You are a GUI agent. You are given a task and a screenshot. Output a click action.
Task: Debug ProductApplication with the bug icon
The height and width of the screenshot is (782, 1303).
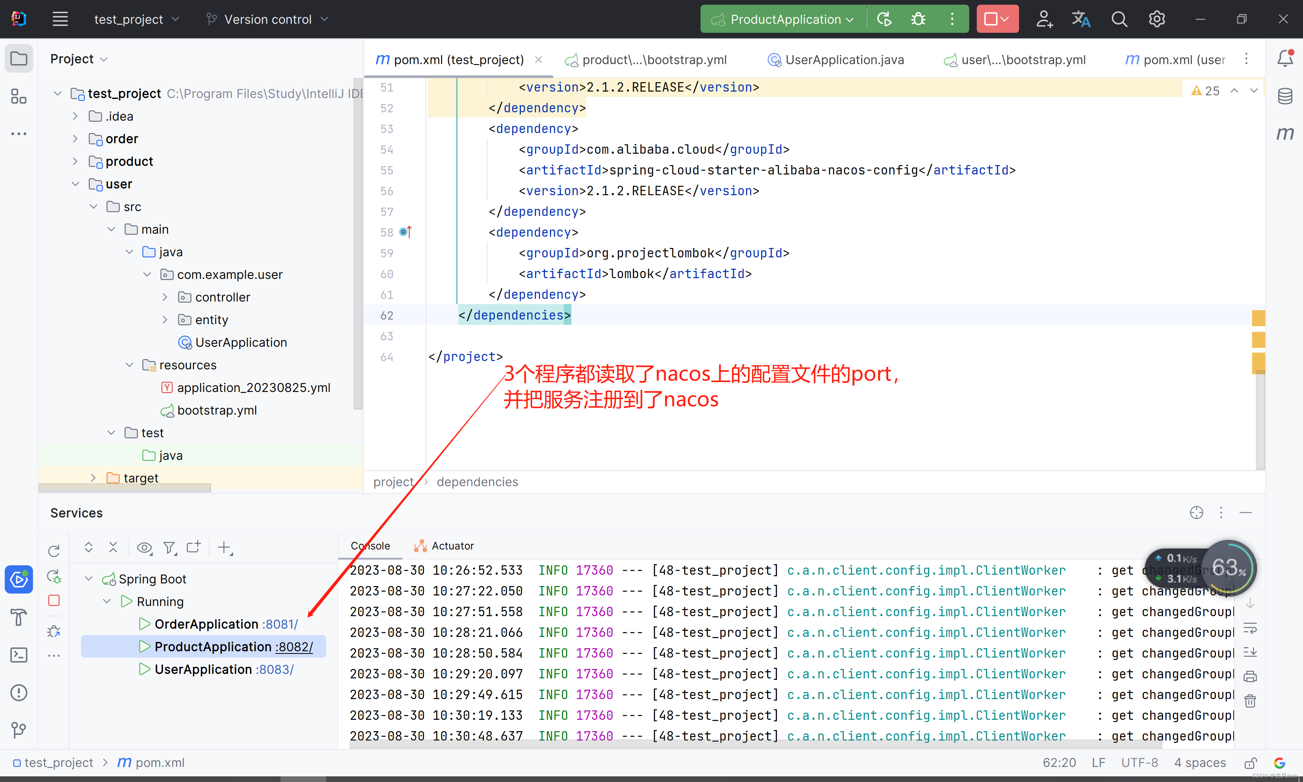tap(918, 19)
